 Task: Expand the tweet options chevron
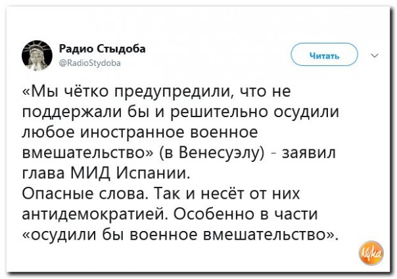pos(375,55)
